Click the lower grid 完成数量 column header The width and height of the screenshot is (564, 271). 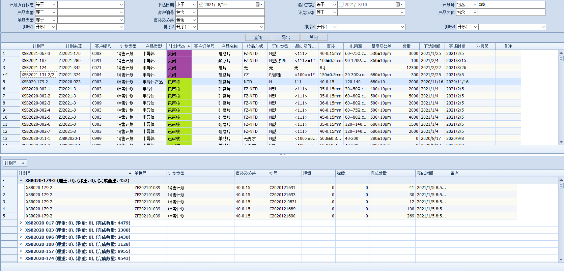pyautogui.click(x=392, y=173)
